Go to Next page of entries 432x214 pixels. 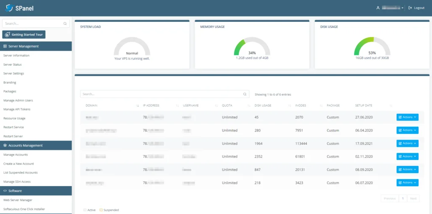pos(413,198)
